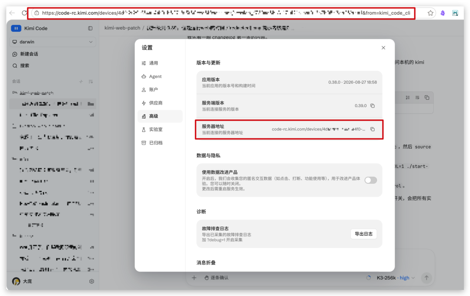Viewport: 470px width, 296px height.
Task: Switch to the 通用 settings tab
Action: (160, 63)
